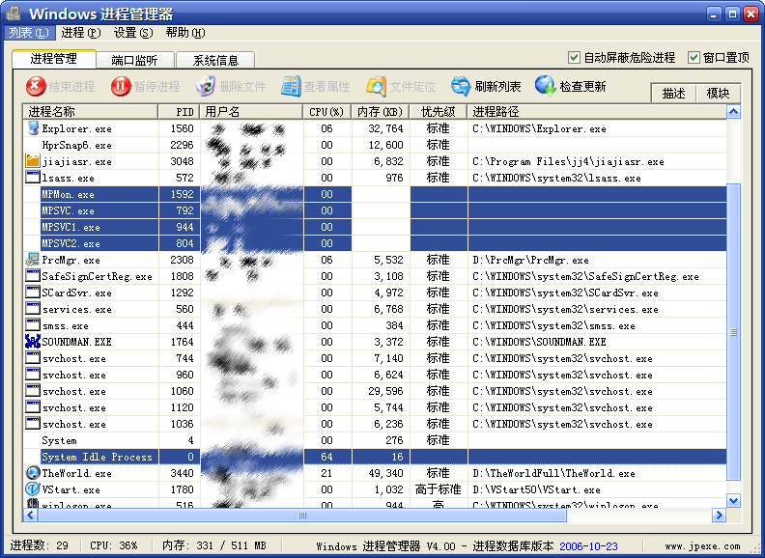Click the Check Update (检查更新) globe icon
The height and width of the screenshot is (558, 765).
coord(546,86)
